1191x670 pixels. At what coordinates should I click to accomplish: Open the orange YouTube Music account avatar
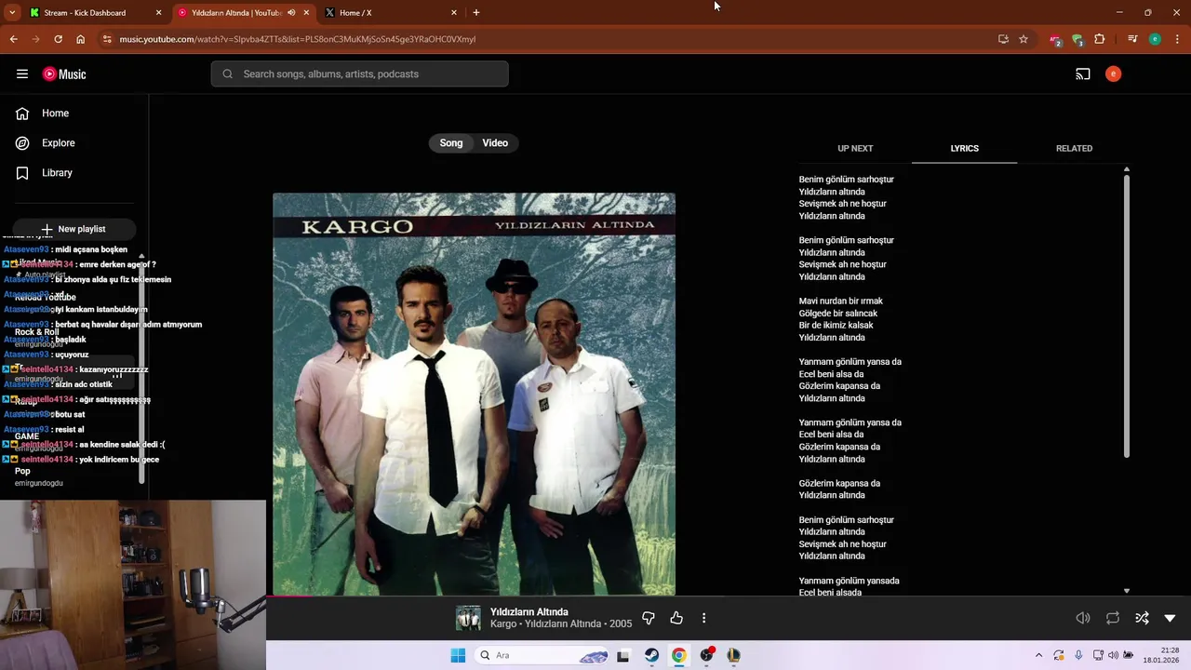coord(1113,74)
